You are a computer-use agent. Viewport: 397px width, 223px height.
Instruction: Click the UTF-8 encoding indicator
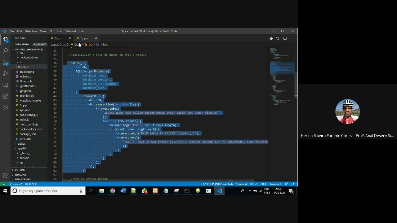[254, 184]
